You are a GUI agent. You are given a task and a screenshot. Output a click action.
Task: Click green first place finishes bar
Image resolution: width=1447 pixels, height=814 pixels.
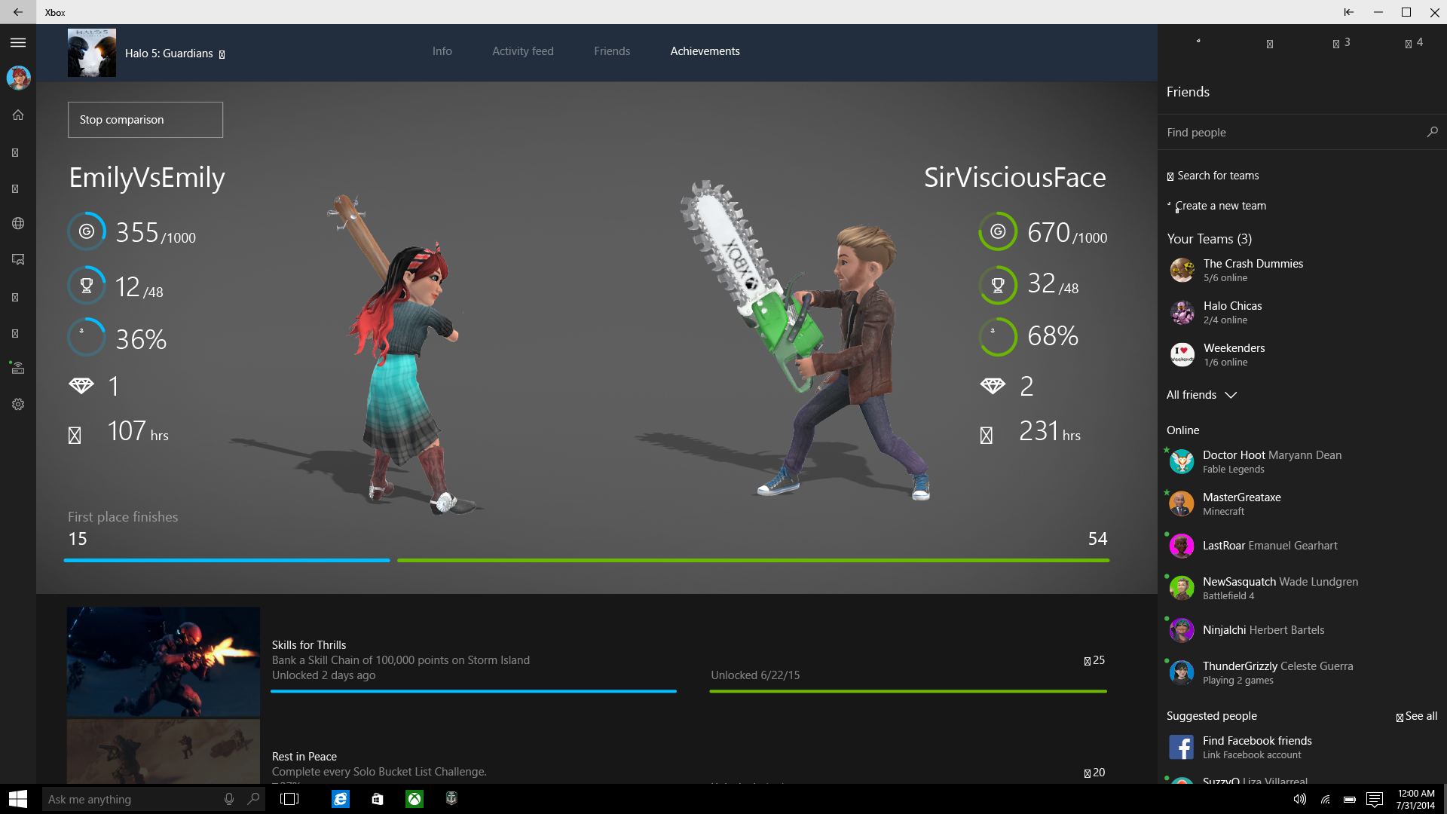(753, 560)
